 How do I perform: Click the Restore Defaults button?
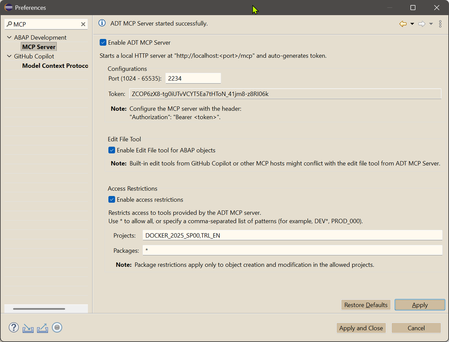(366, 305)
